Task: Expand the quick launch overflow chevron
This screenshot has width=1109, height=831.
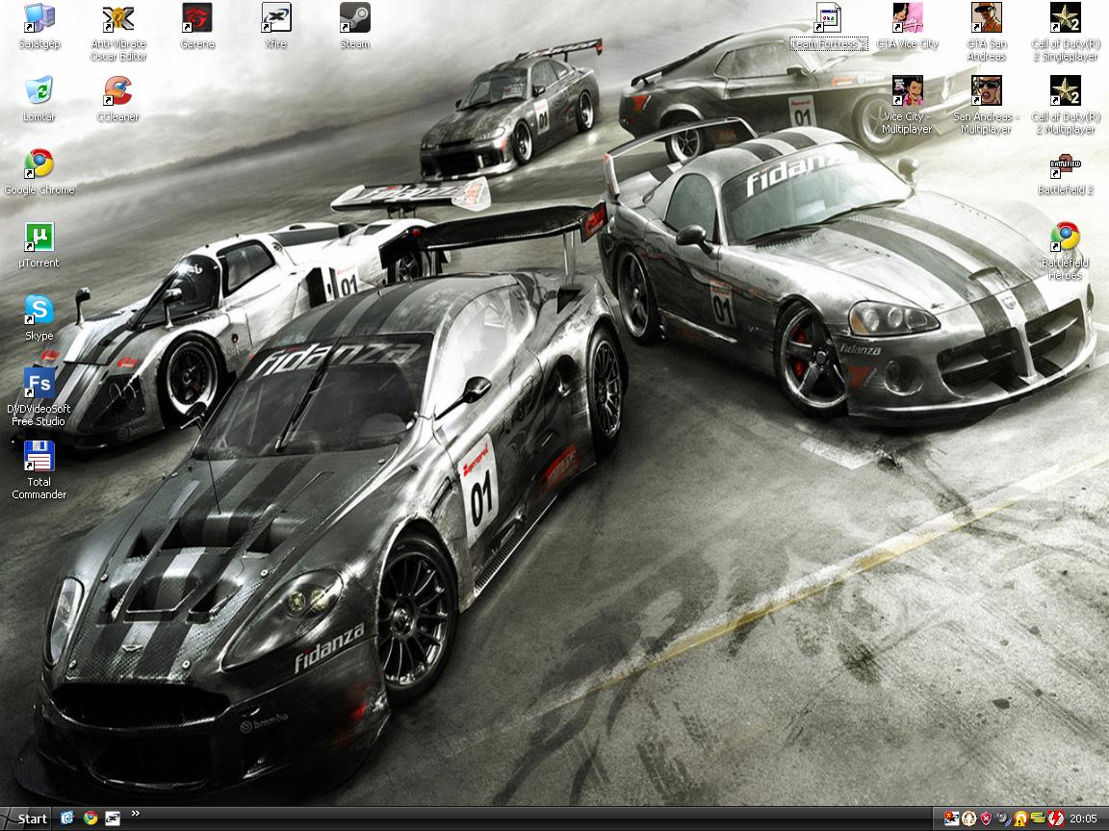Action: [135, 814]
